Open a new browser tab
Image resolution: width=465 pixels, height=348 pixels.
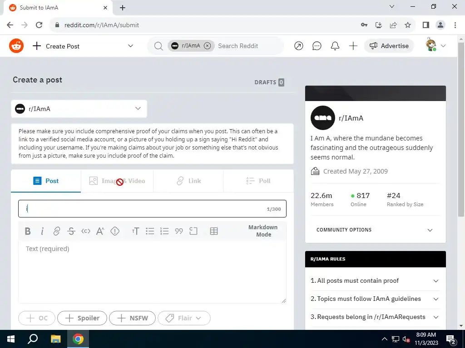click(123, 8)
